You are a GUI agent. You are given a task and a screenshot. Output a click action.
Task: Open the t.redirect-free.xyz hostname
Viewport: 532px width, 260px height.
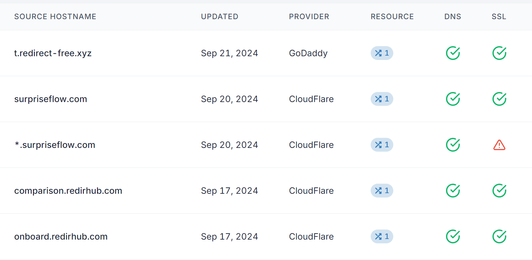click(53, 53)
